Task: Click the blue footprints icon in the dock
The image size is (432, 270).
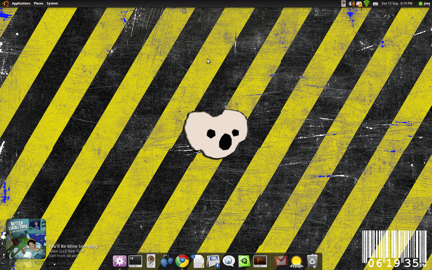Action: pos(166,261)
